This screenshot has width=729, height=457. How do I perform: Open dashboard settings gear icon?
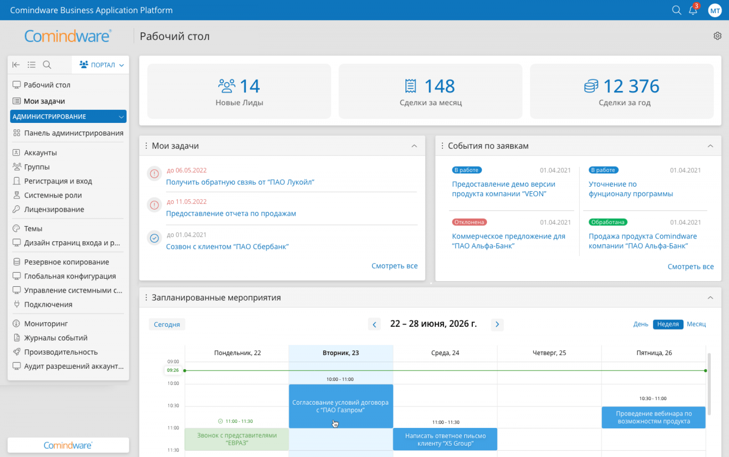(717, 36)
